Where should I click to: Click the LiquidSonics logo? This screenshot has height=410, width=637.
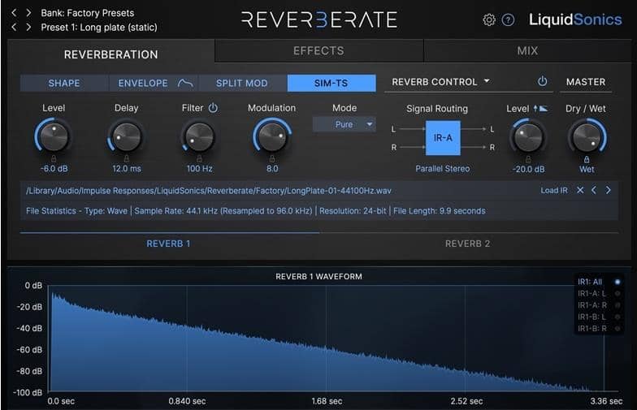tap(575, 19)
